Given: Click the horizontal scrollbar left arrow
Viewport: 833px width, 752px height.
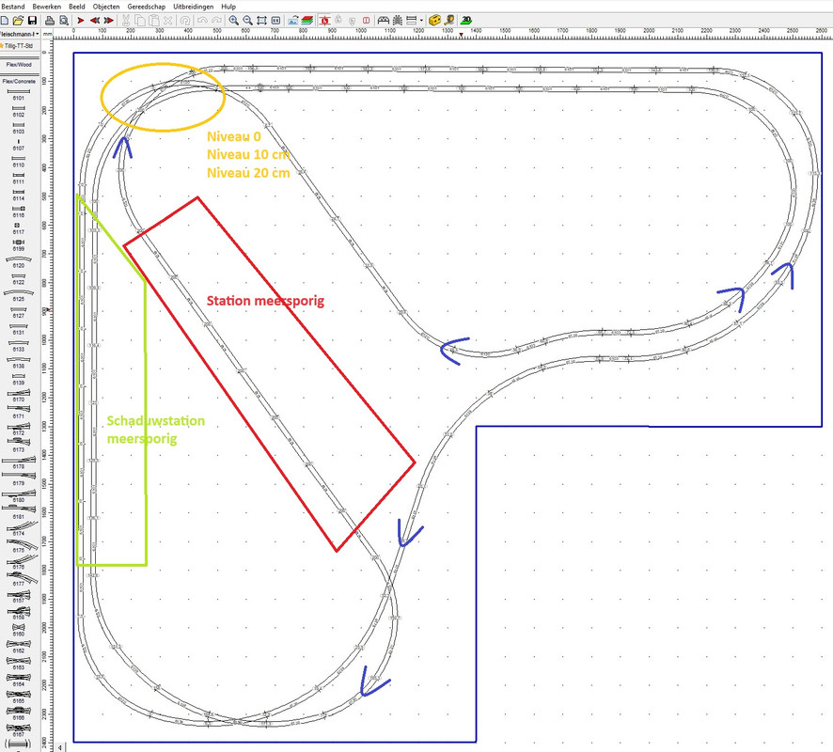Looking at the screenshot, I should click(x=60, y=747).
